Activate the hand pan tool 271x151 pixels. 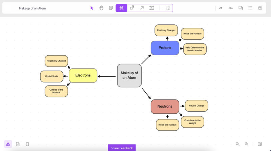coord(101,8)
